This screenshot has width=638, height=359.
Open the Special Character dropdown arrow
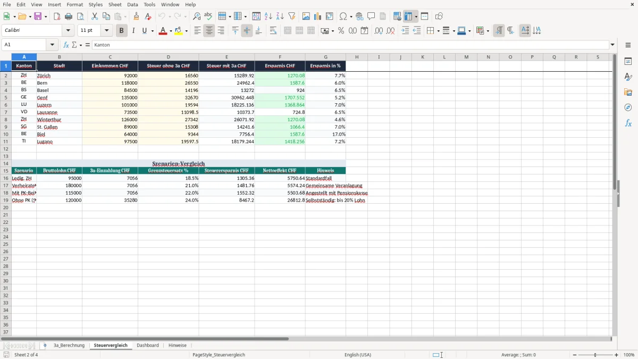click(351, 16)
